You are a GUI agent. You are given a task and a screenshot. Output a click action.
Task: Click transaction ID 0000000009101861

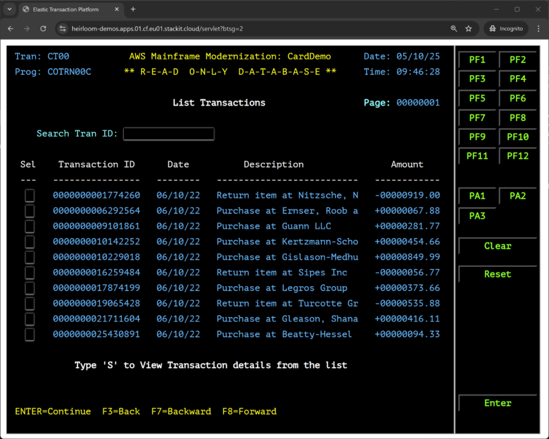pos(97,226)
